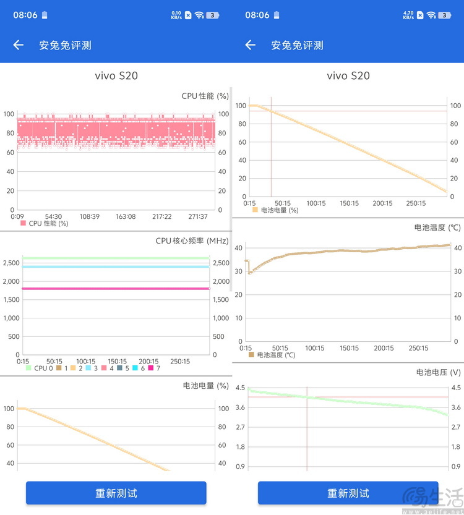Tap the green battery voltage curve

348,401
